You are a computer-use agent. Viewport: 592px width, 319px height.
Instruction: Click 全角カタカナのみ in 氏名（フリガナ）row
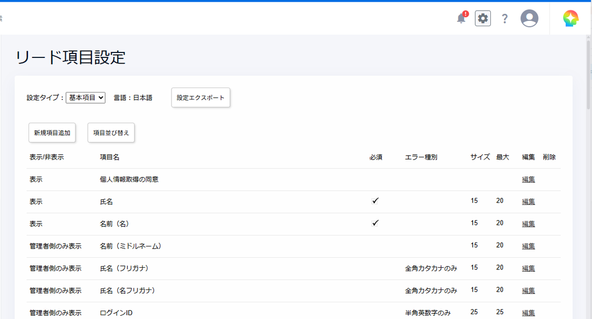click(431, 268)
